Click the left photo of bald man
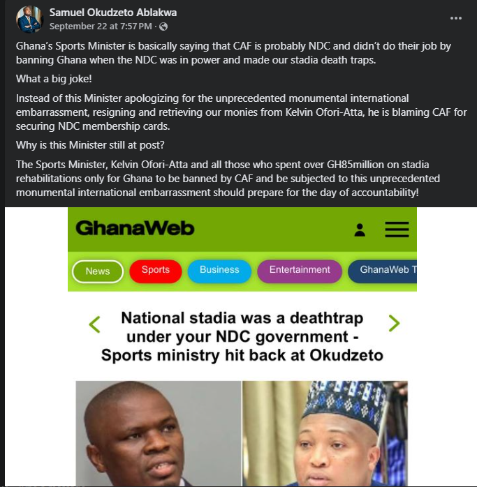The width and height of the screenshot is (477, 487). [159, 433]
